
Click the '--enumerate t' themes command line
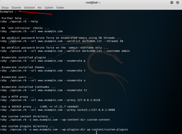[43, 71]
